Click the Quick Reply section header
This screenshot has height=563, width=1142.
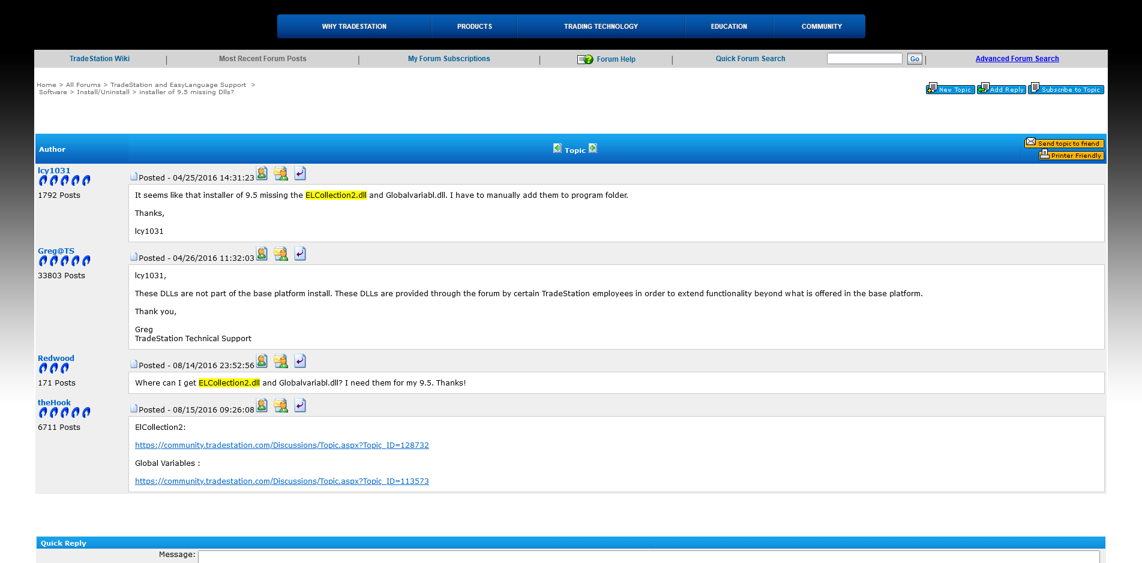[x=571, y=543]
